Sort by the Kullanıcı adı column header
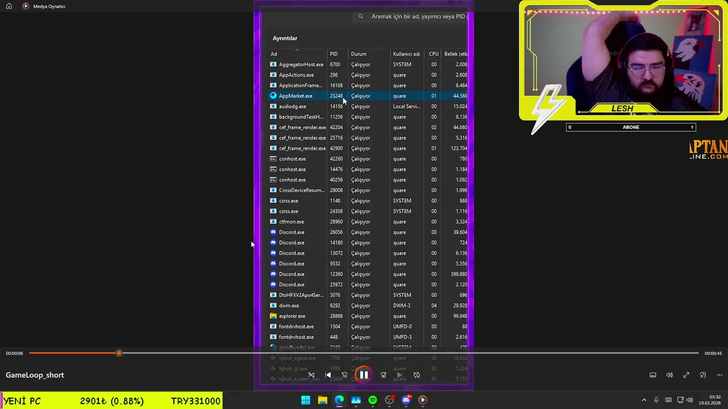 point(407,54)
